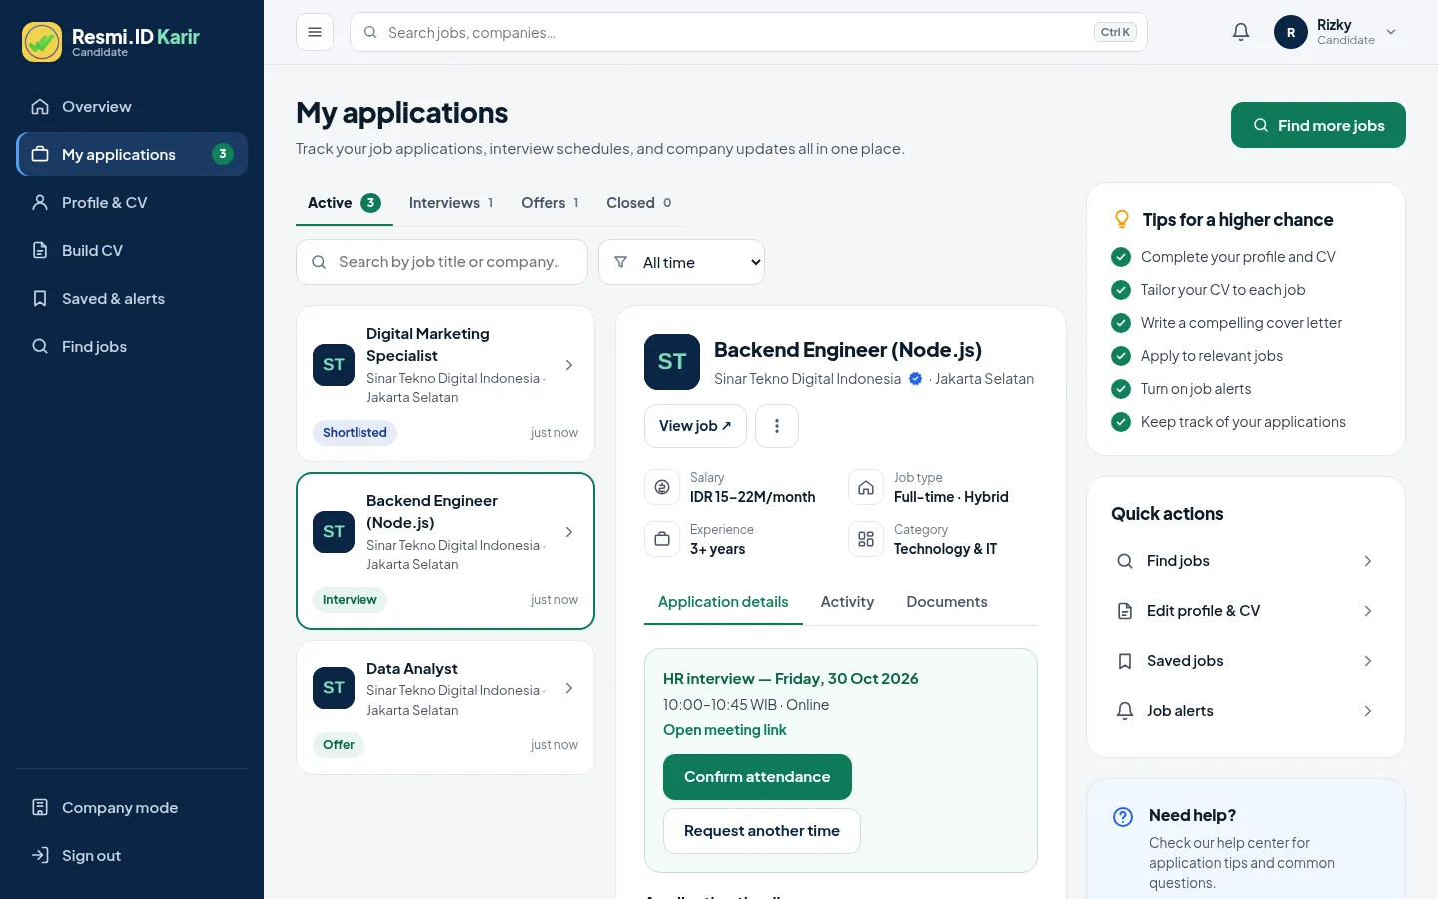Click the ST logo on Data Analyst card
The width and height of the screenshot is (1438, 899).
pos(334,688)
